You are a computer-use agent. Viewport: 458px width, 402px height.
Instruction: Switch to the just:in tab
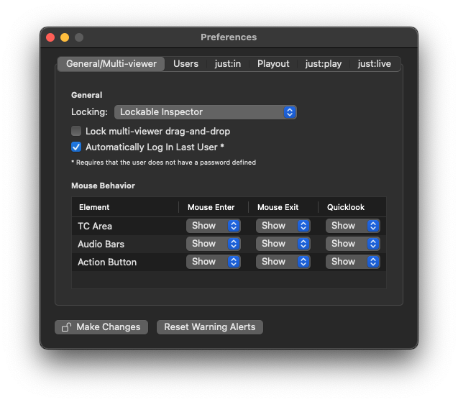pos(228,64)
